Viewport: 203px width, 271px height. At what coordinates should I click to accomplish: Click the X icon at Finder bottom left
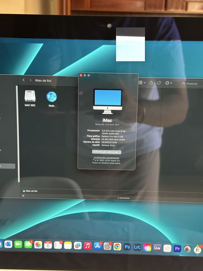click(23, 196)
